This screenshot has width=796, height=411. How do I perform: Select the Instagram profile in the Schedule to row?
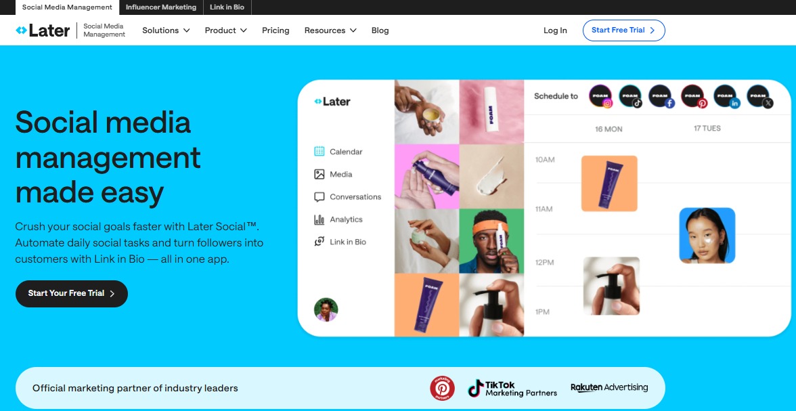click(x=600, y=97)
